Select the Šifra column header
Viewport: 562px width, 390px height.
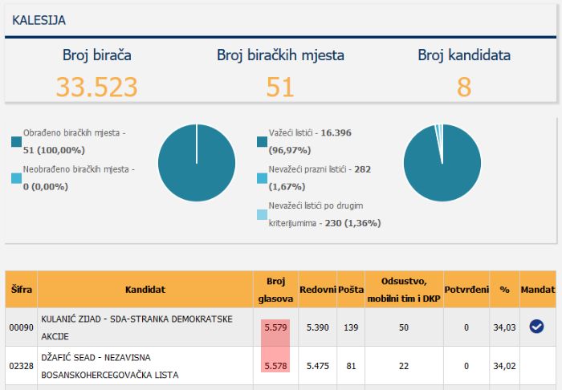(21, 290)
